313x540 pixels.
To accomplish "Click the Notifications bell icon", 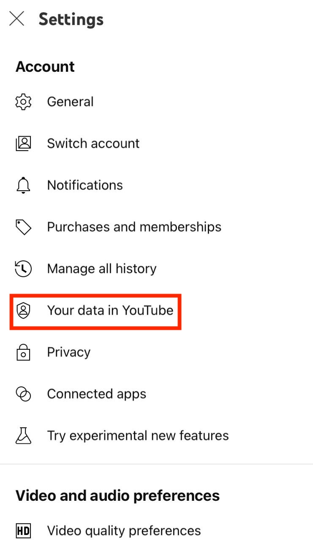I will pyautogui.click(x=23, y=185).
